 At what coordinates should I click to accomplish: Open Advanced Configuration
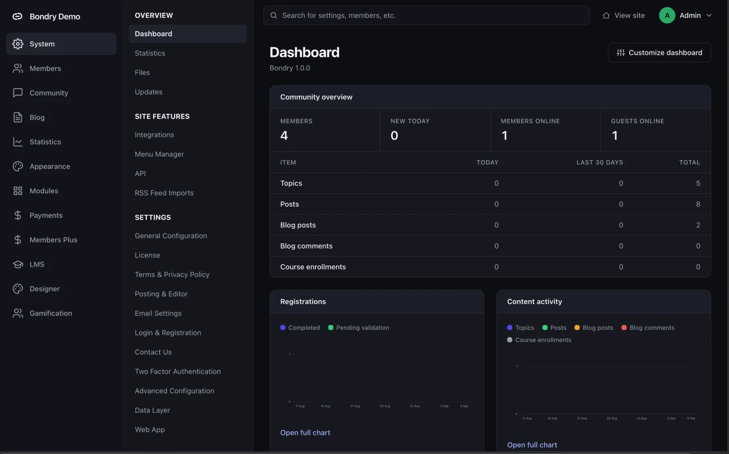(x=175, y=391)
